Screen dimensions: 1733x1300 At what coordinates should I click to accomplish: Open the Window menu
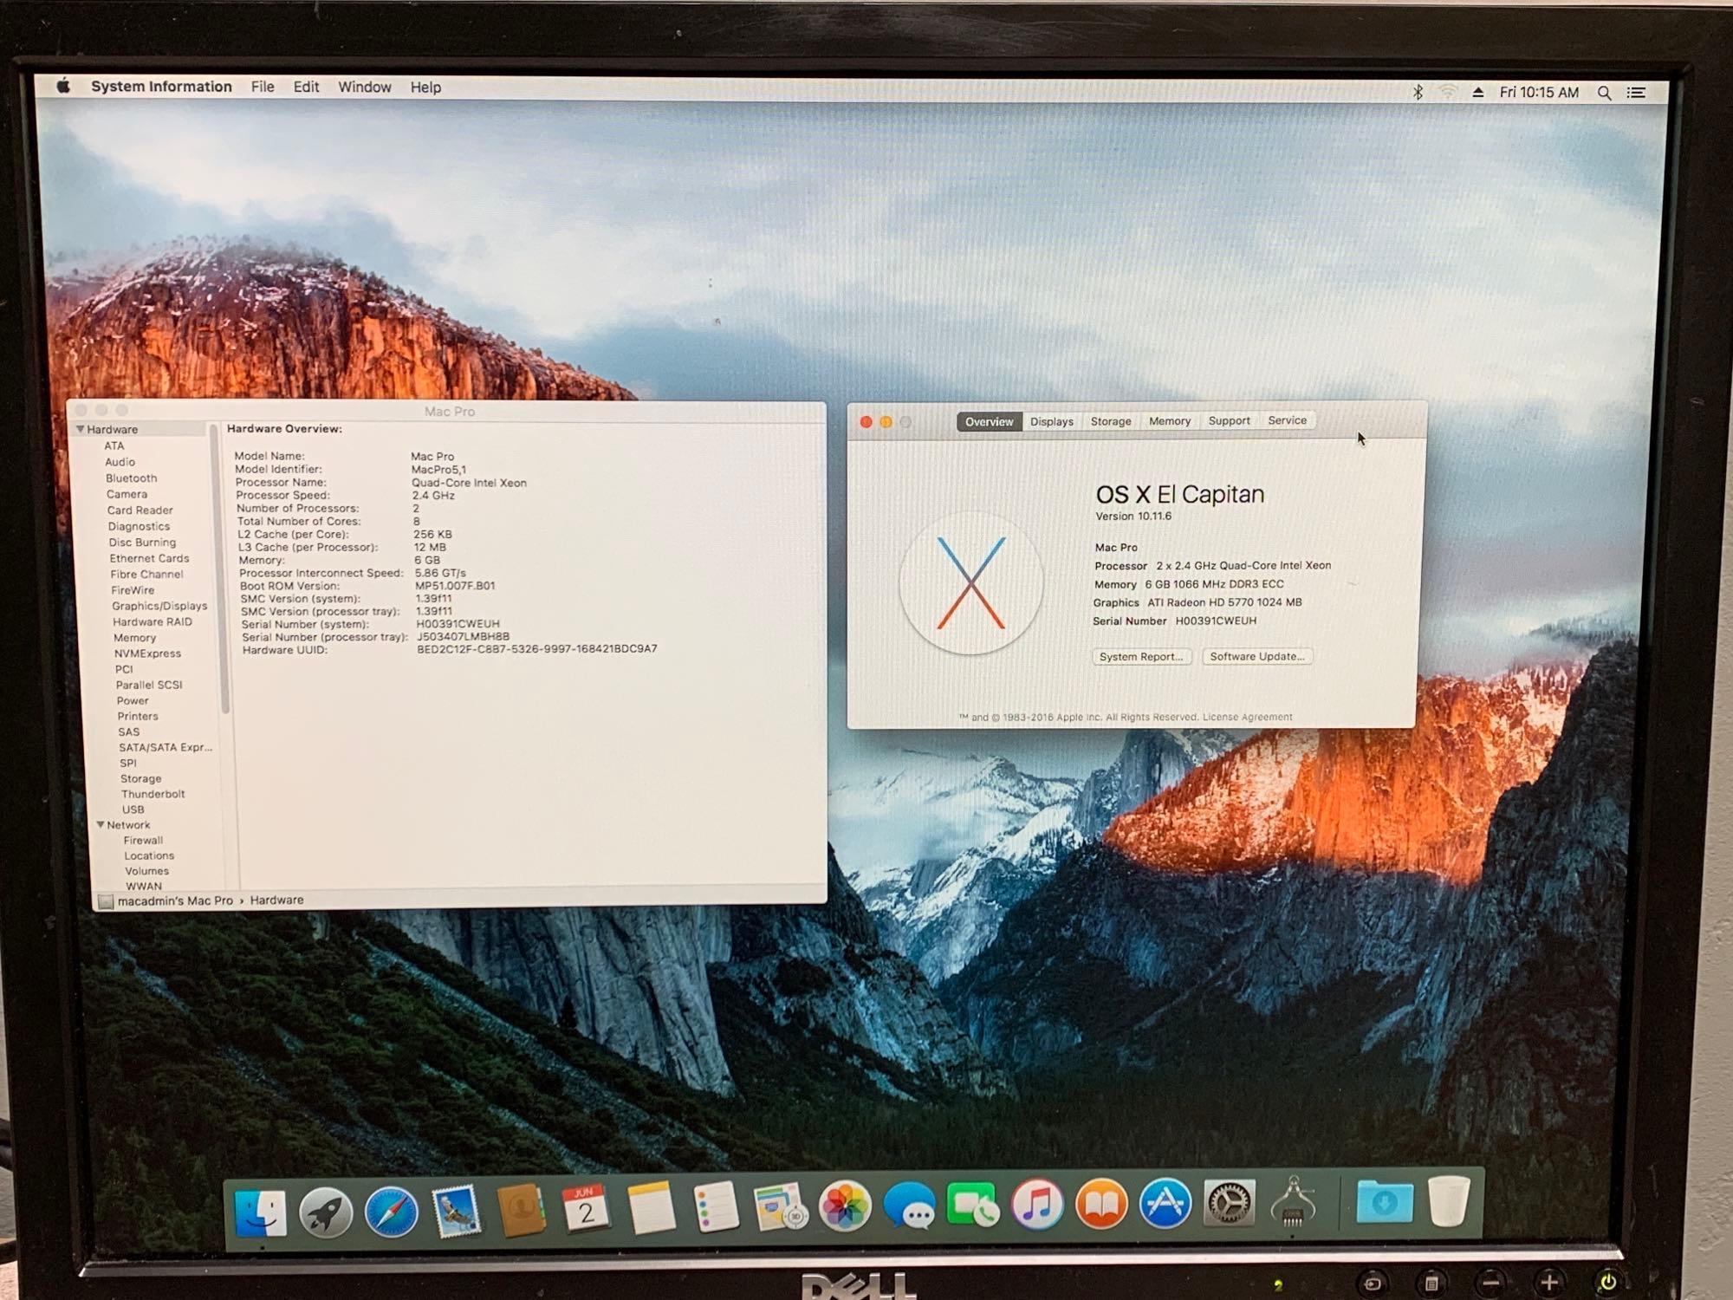click(365, 87)
